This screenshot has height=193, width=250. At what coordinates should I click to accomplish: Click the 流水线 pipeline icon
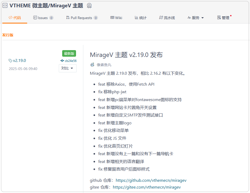tap(161, 17)
